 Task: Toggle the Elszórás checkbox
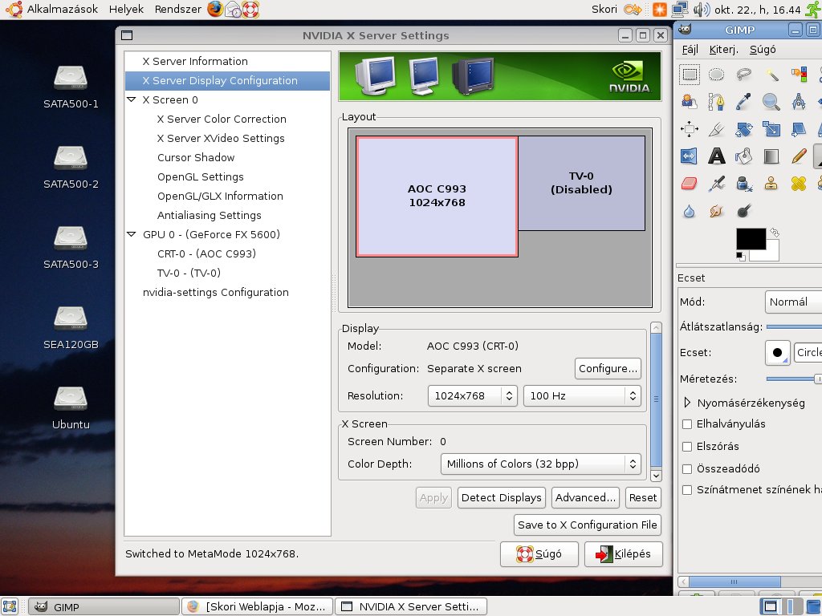[687, 446]
